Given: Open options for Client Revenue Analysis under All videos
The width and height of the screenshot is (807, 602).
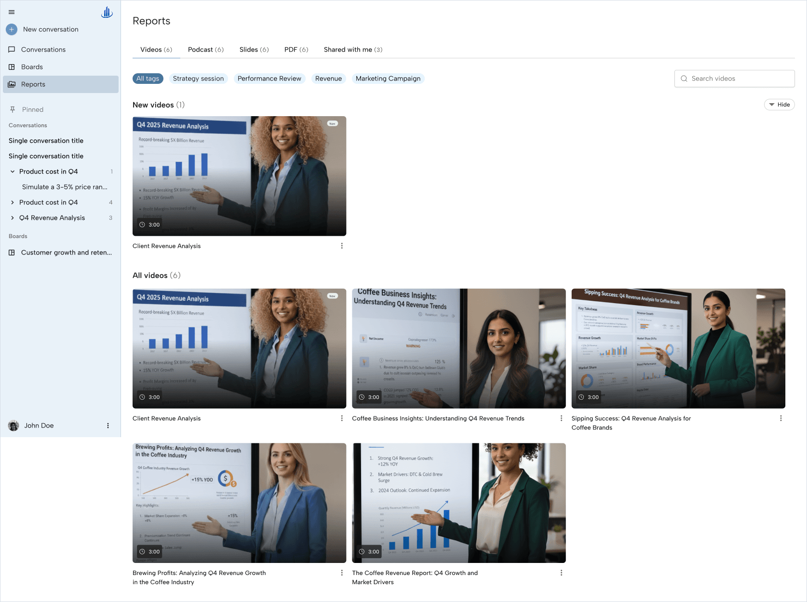Looking at the screenshot, I should [x=342, y=418].
